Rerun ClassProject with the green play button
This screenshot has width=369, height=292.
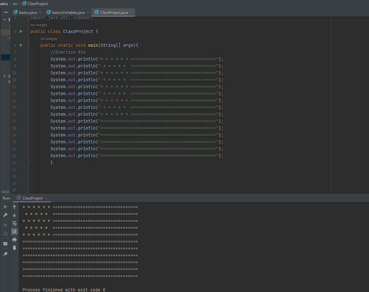click(x=5, y=207)
